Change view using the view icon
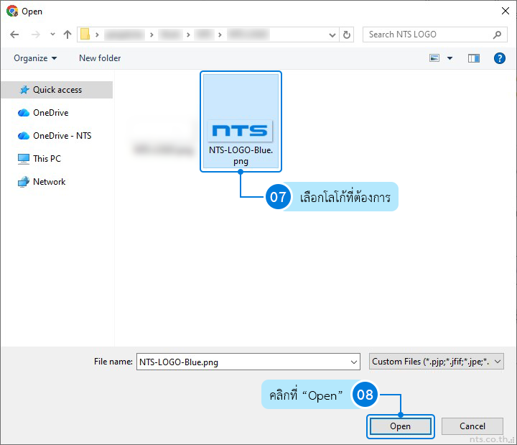Image resolution: width=517 pixels, height=445 pixels. [434, 58]
